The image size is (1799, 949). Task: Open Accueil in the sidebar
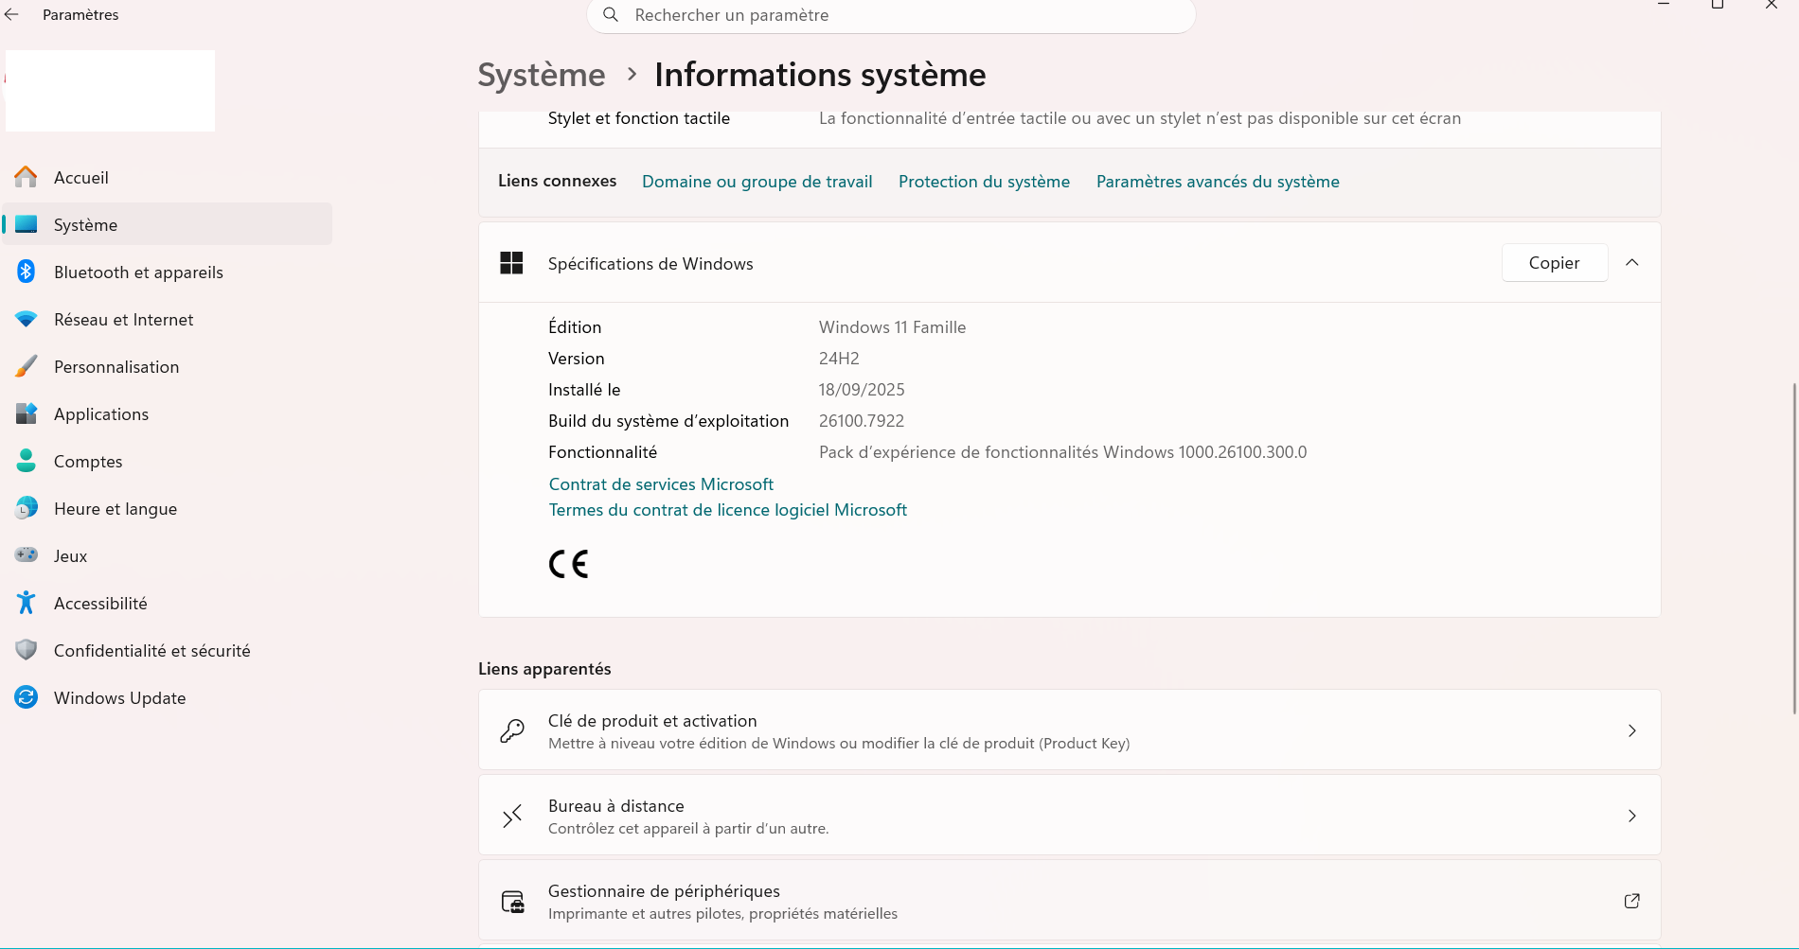tap(168, 177)
